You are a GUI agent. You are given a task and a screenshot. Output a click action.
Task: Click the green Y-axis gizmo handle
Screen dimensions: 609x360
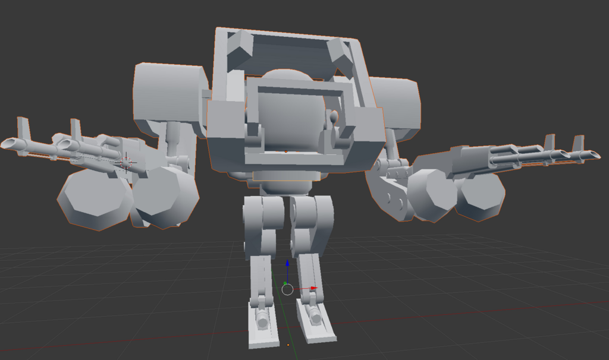point(285,283)
